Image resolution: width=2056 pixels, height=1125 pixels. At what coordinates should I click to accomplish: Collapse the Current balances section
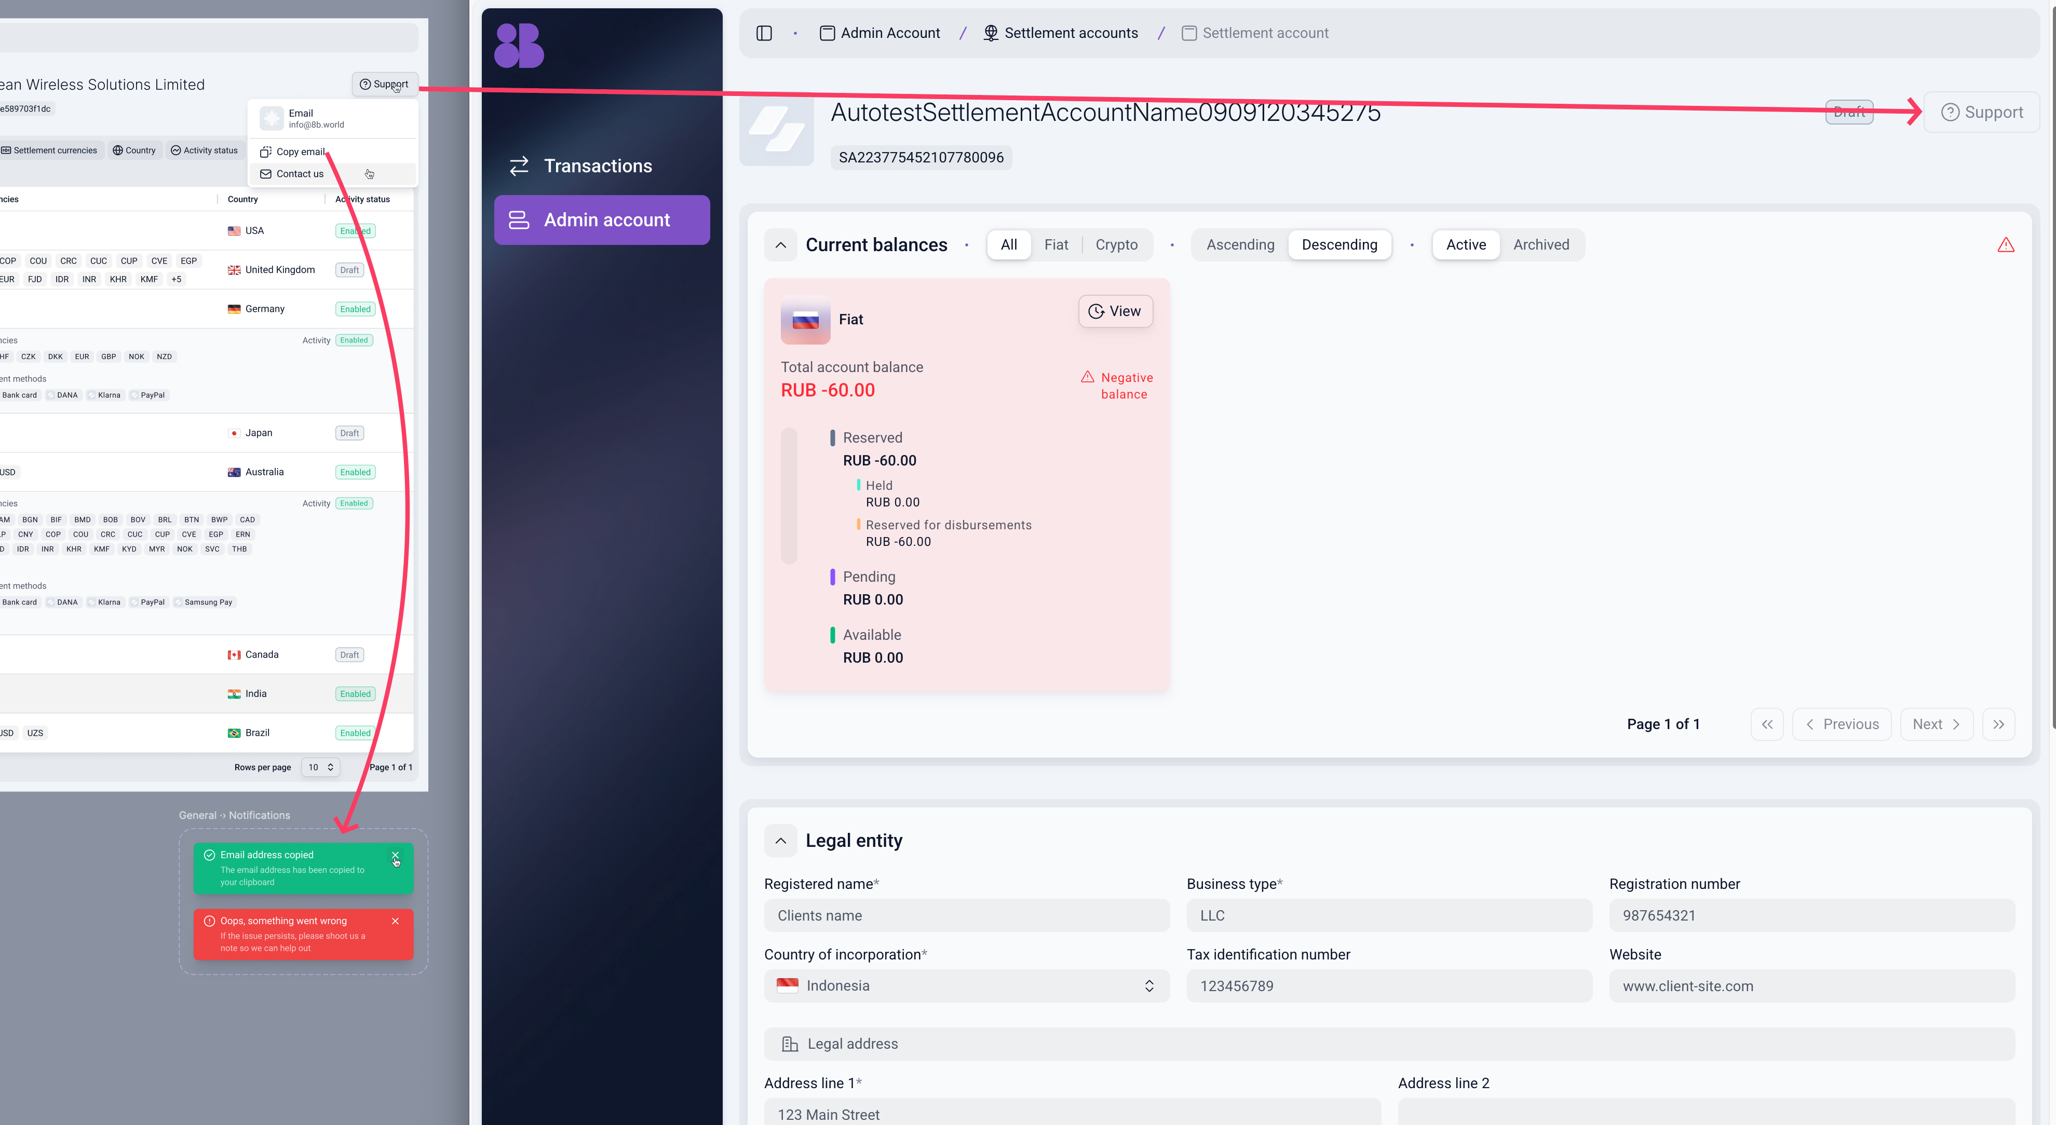(780, 245)
